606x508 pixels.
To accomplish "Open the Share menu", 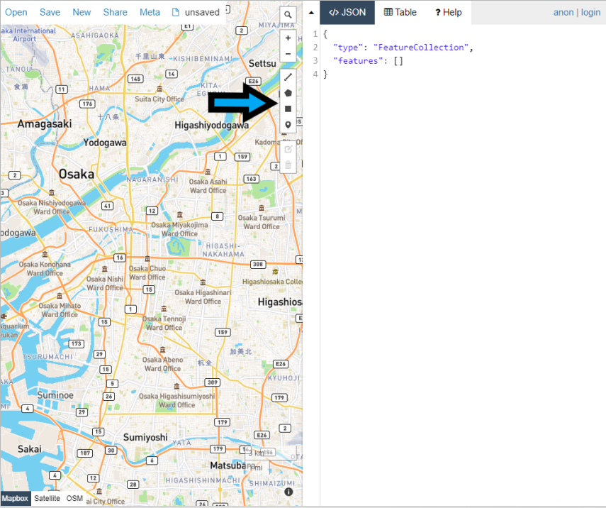I will coord(115,12).
